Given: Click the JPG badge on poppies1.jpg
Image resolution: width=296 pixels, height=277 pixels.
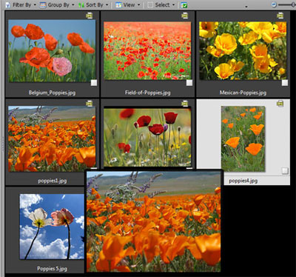Looking at the screenshot, I should [89, 104].
